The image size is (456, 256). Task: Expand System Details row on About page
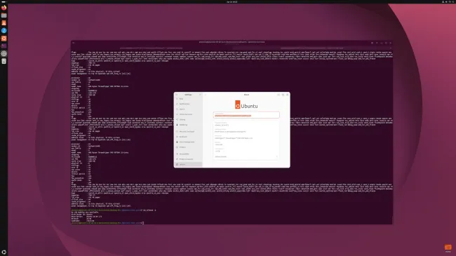(246, 156)
